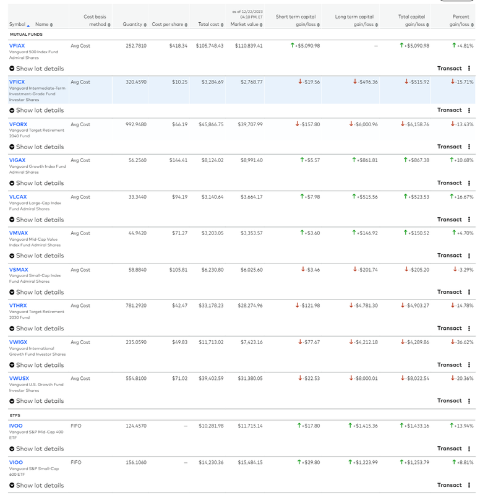This screenshot has height=495, width=480.
Task: Start a transaction for VFORX
Action: [450, 147]
